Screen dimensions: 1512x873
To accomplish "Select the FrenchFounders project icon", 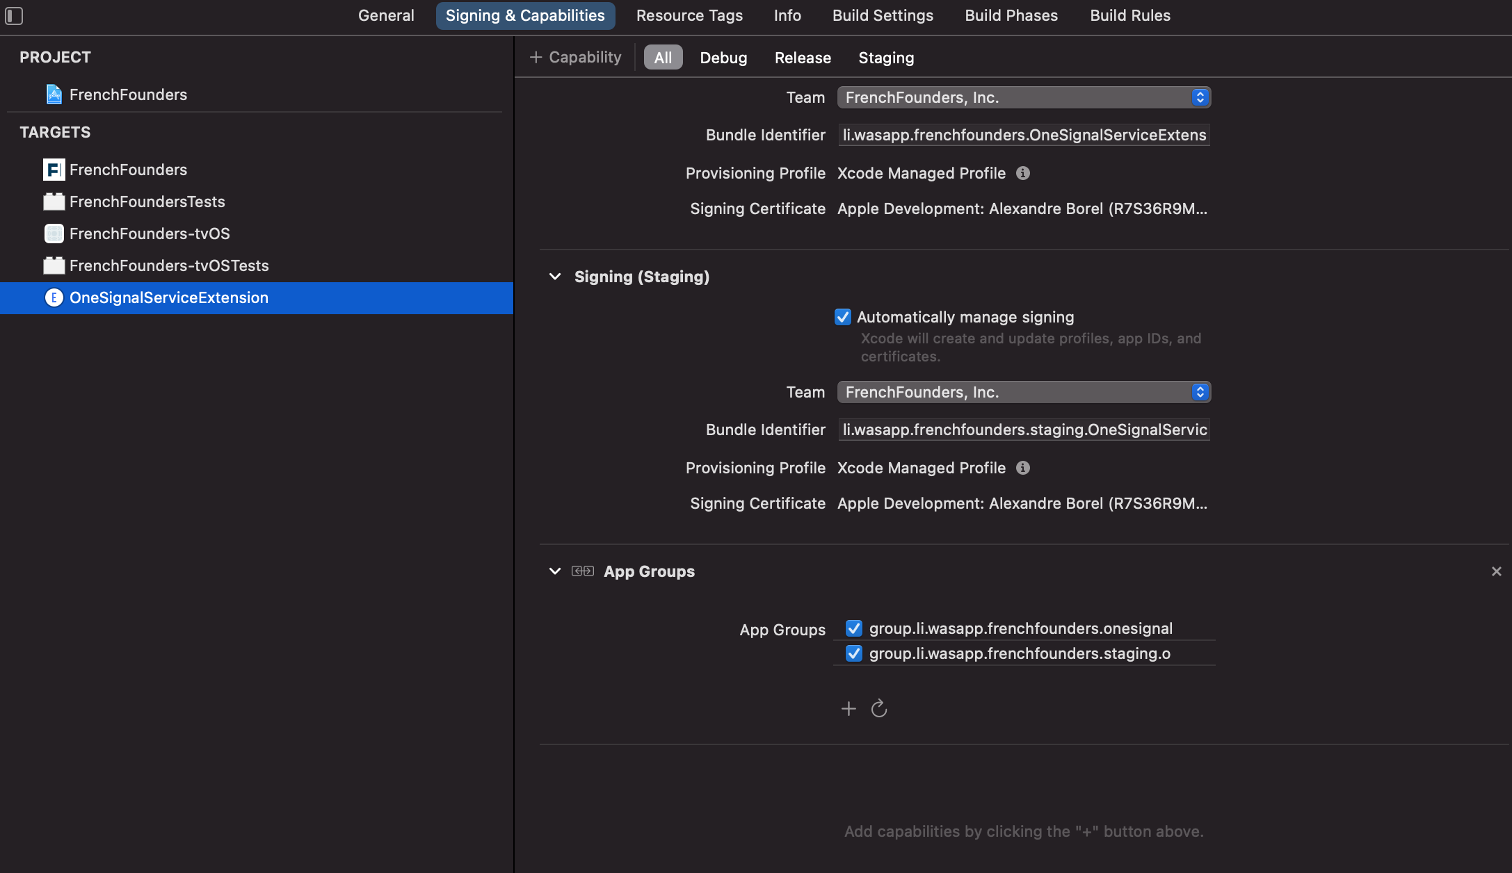I will click(x=54, y=95).
